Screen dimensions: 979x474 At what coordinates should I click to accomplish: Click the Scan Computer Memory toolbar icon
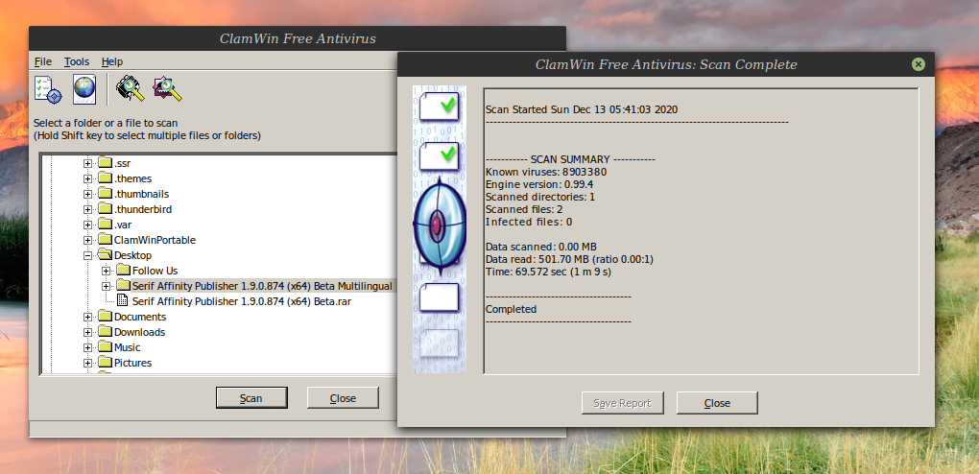[130, 89]
